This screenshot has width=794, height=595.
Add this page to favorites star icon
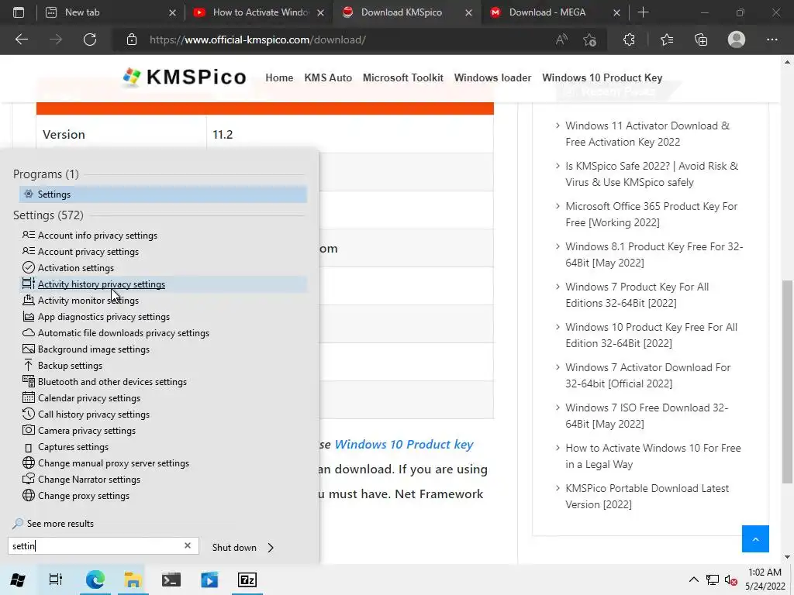tap(589, 40)
